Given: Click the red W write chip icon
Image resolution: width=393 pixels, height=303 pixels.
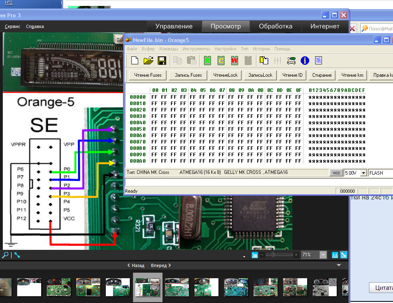Looking at the screenshot, I should pos(234,61).
